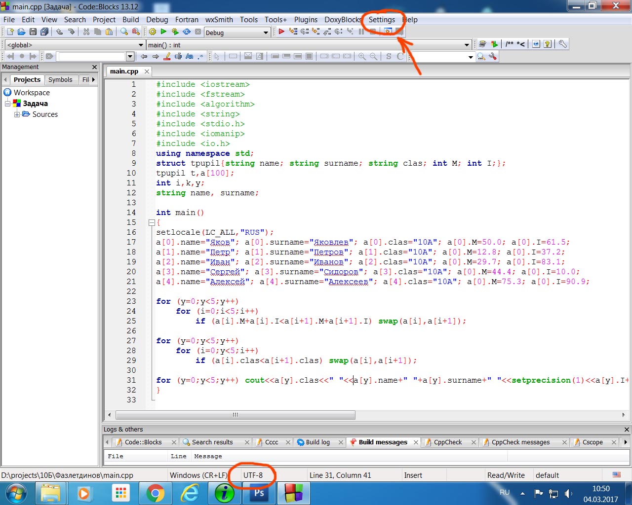Toggle match case Aa option
This screenshot has height=505, width=632.
[x=190, y=57]
